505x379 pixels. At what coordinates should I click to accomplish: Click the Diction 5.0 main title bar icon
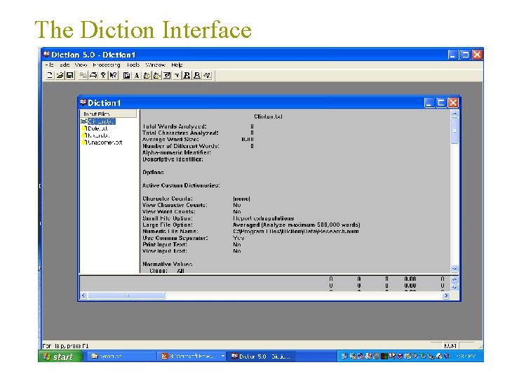pos(47,55)
